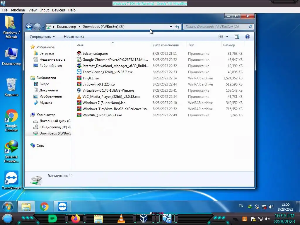Sort by Дата изменения column header

(x=168, y=45)
